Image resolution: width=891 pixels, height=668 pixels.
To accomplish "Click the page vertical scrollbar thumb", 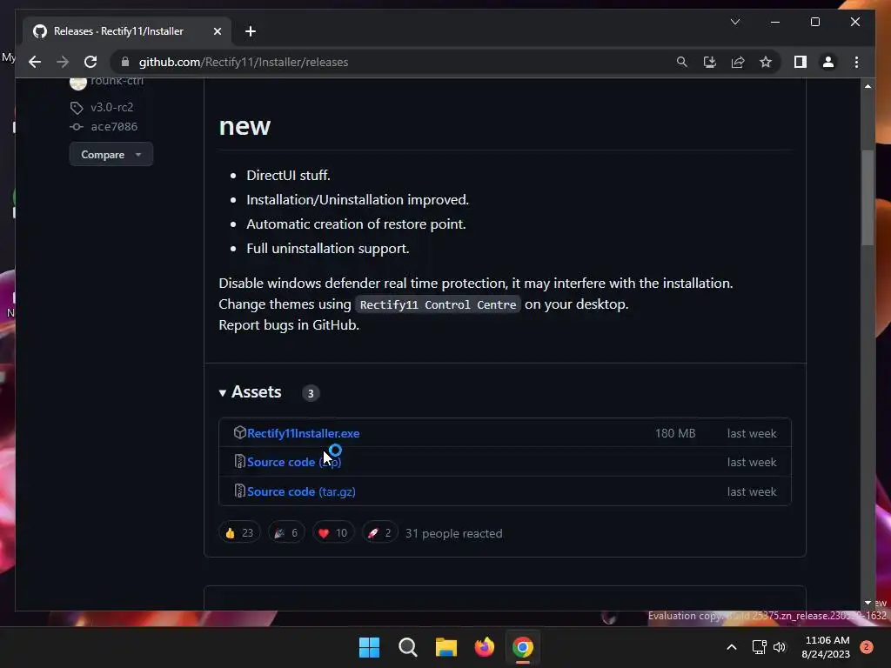I will tap(868, 197).
